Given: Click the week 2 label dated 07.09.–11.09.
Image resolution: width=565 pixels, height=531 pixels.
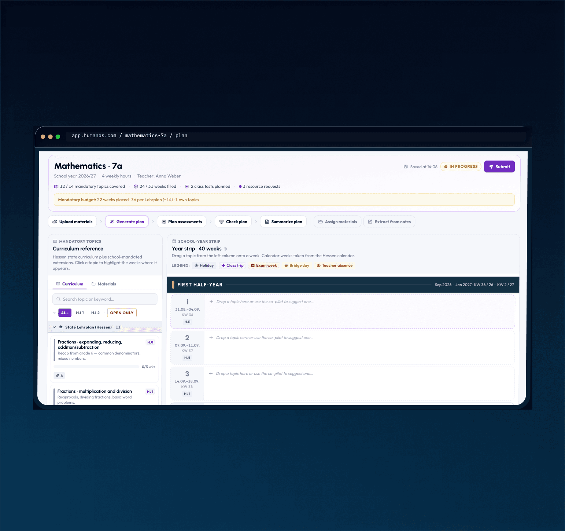Looking at the screenshot, I should (187, 348).
